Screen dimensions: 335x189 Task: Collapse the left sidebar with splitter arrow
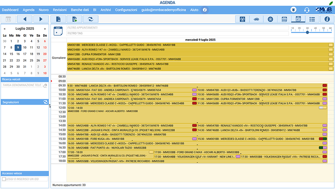[x=50, y=106]
